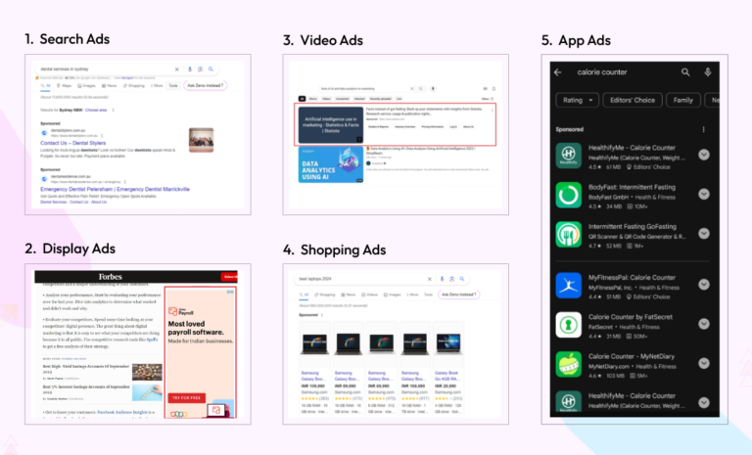The width and height of the screenshot is (752, 455).
Task: Open YouTube Filters button
Action: (x=488, y=99)
